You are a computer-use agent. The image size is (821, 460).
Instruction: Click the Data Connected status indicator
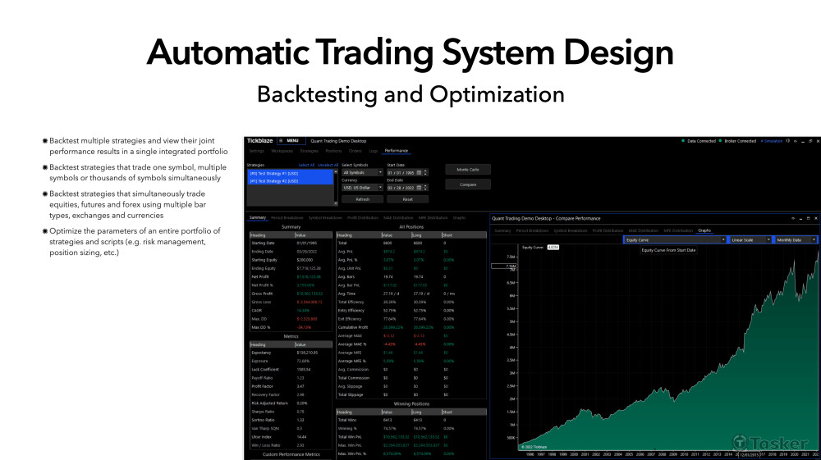point(698,140)
